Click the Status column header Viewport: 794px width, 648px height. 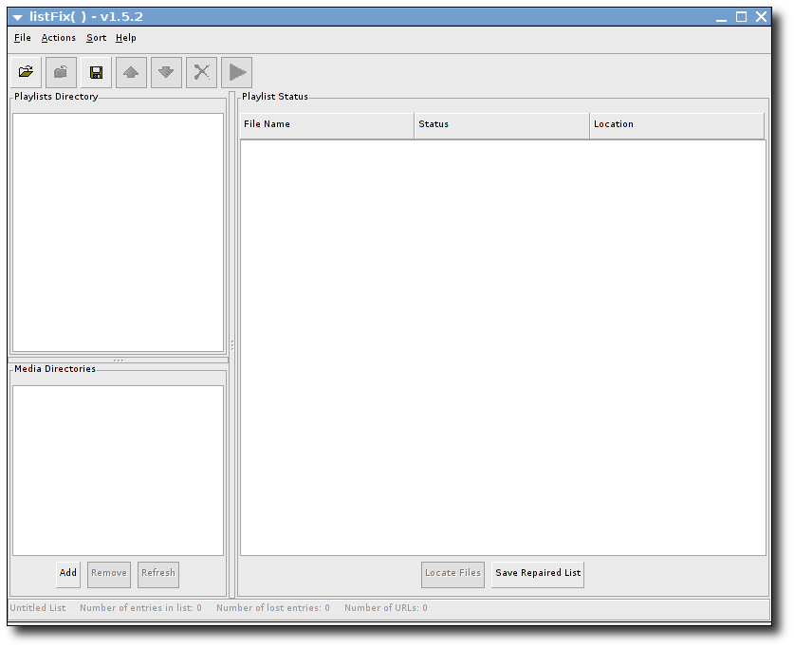click(502, 125)
